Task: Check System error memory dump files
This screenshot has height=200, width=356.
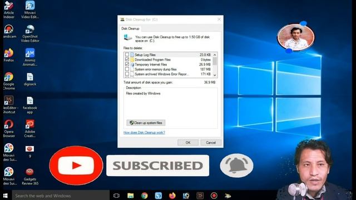Action: coord(127,69)
